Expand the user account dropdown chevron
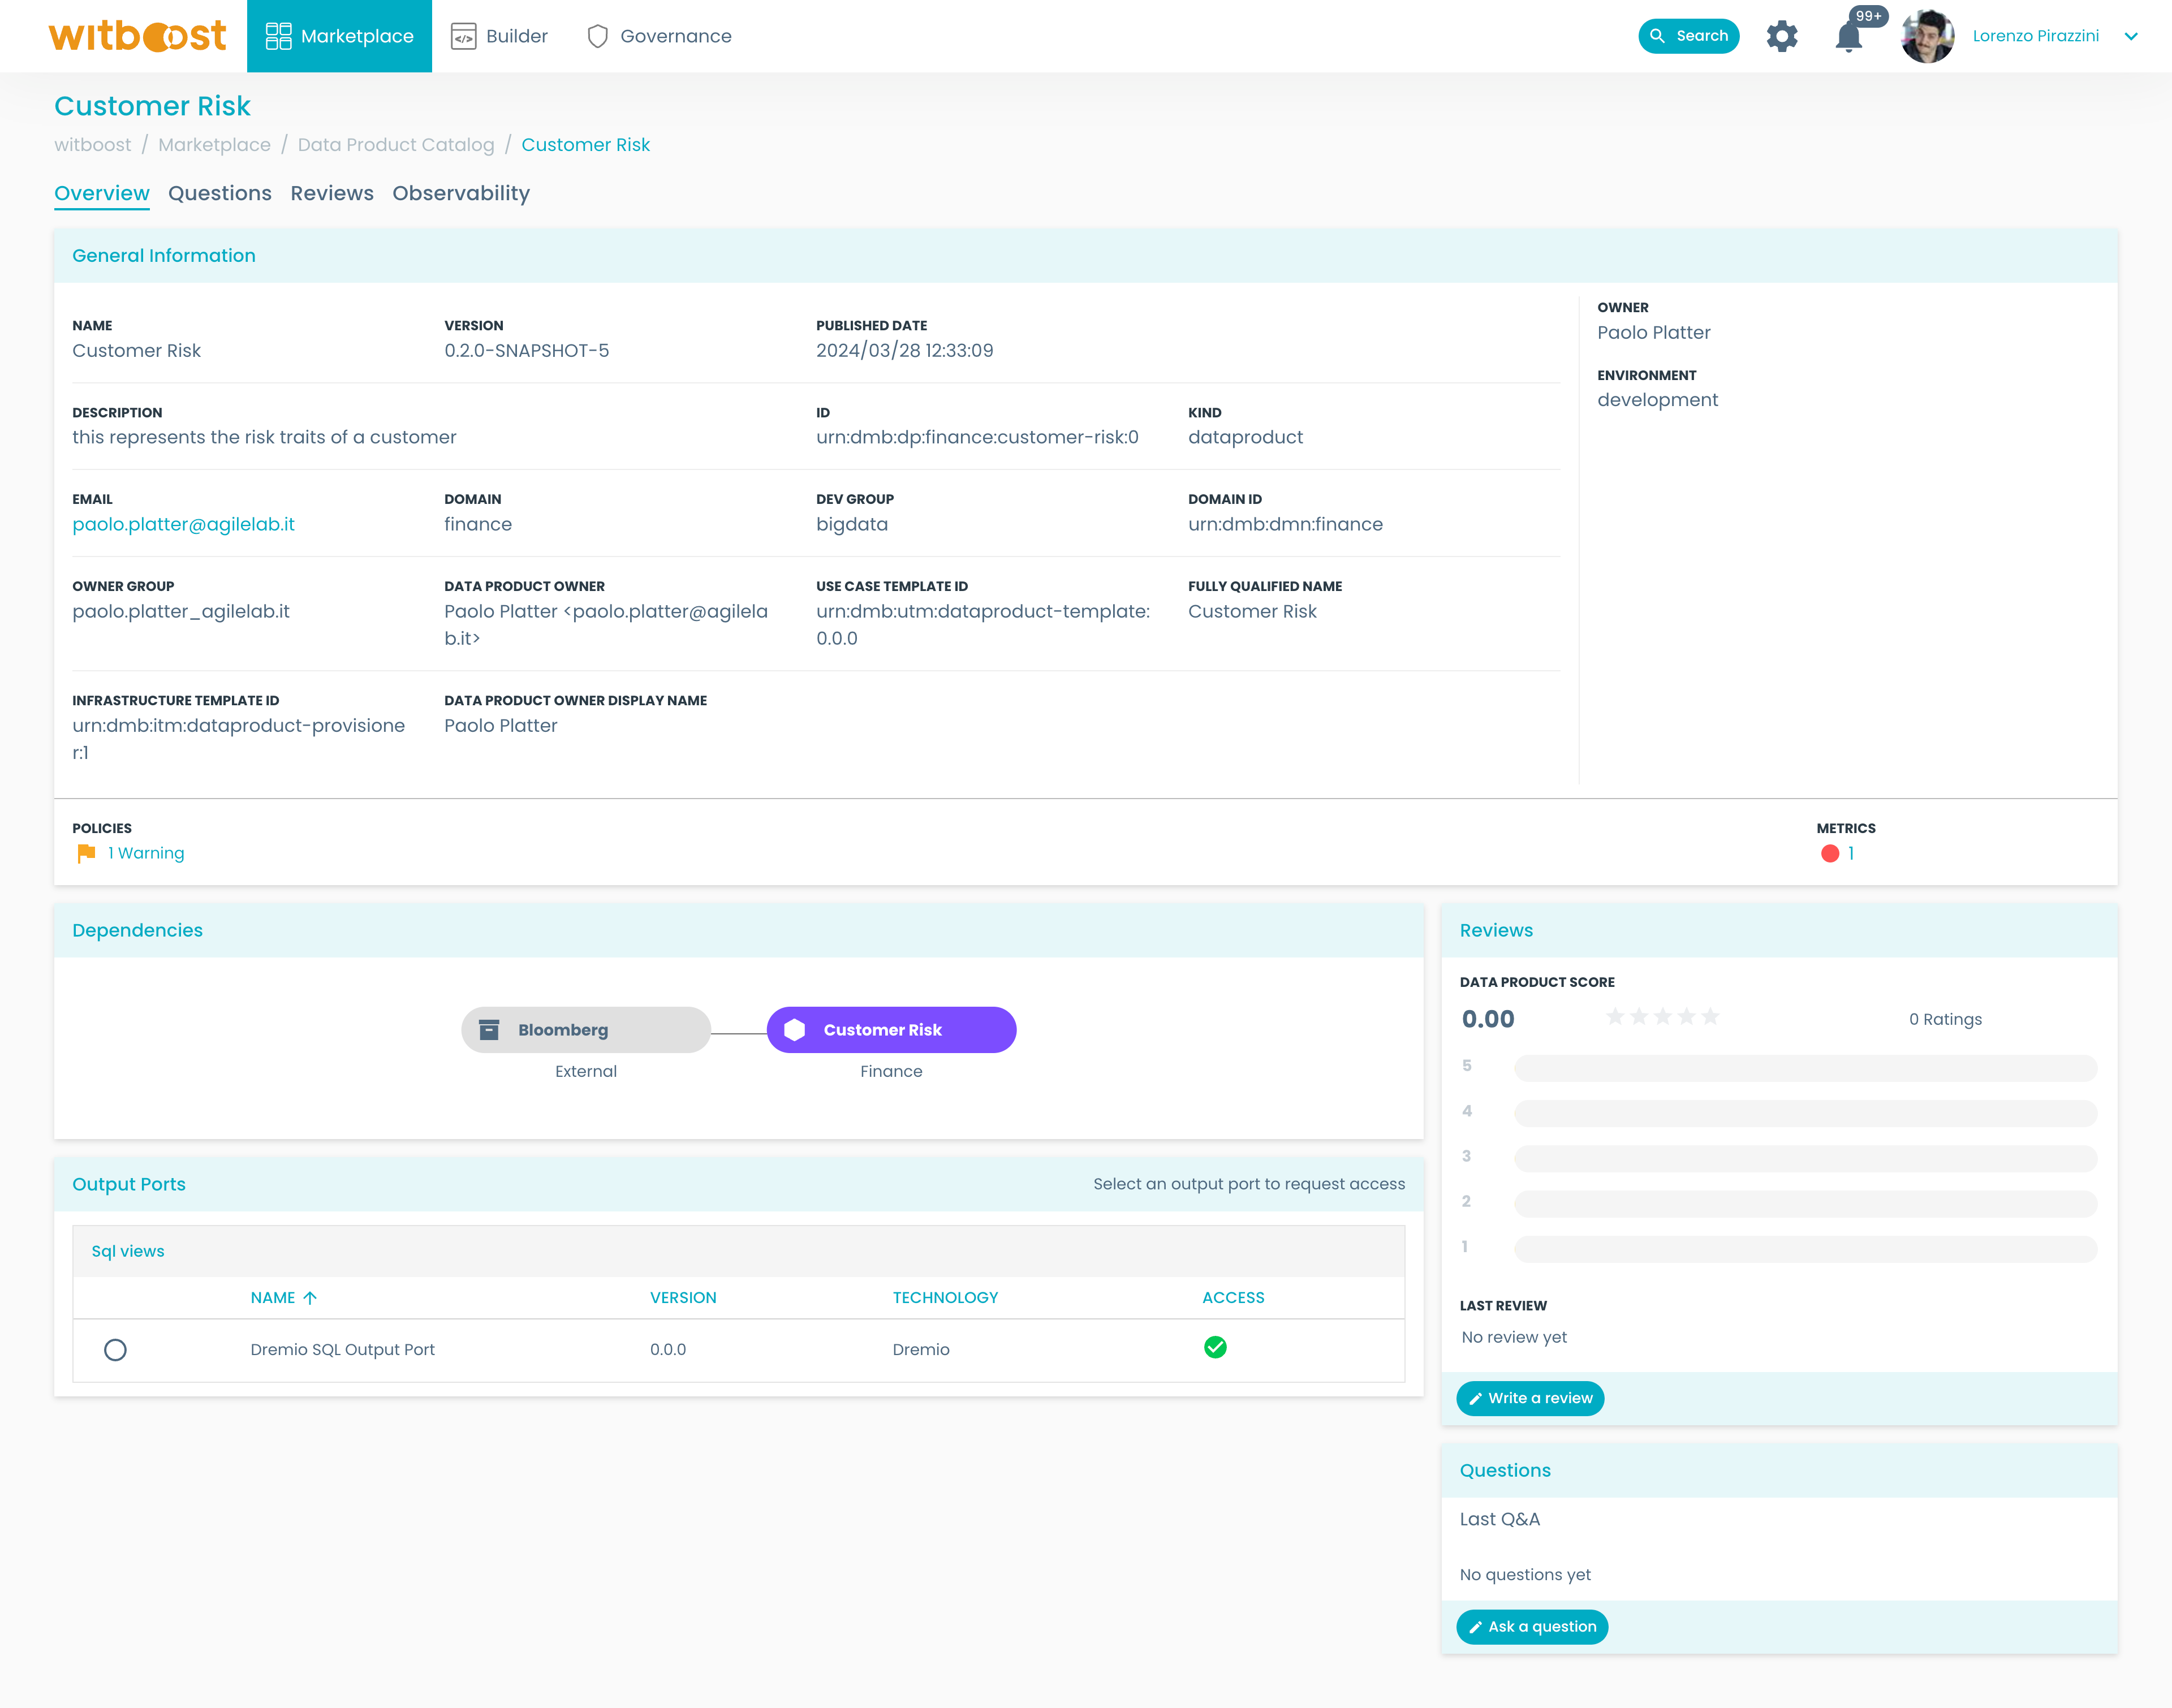 tap(2131, 36)
